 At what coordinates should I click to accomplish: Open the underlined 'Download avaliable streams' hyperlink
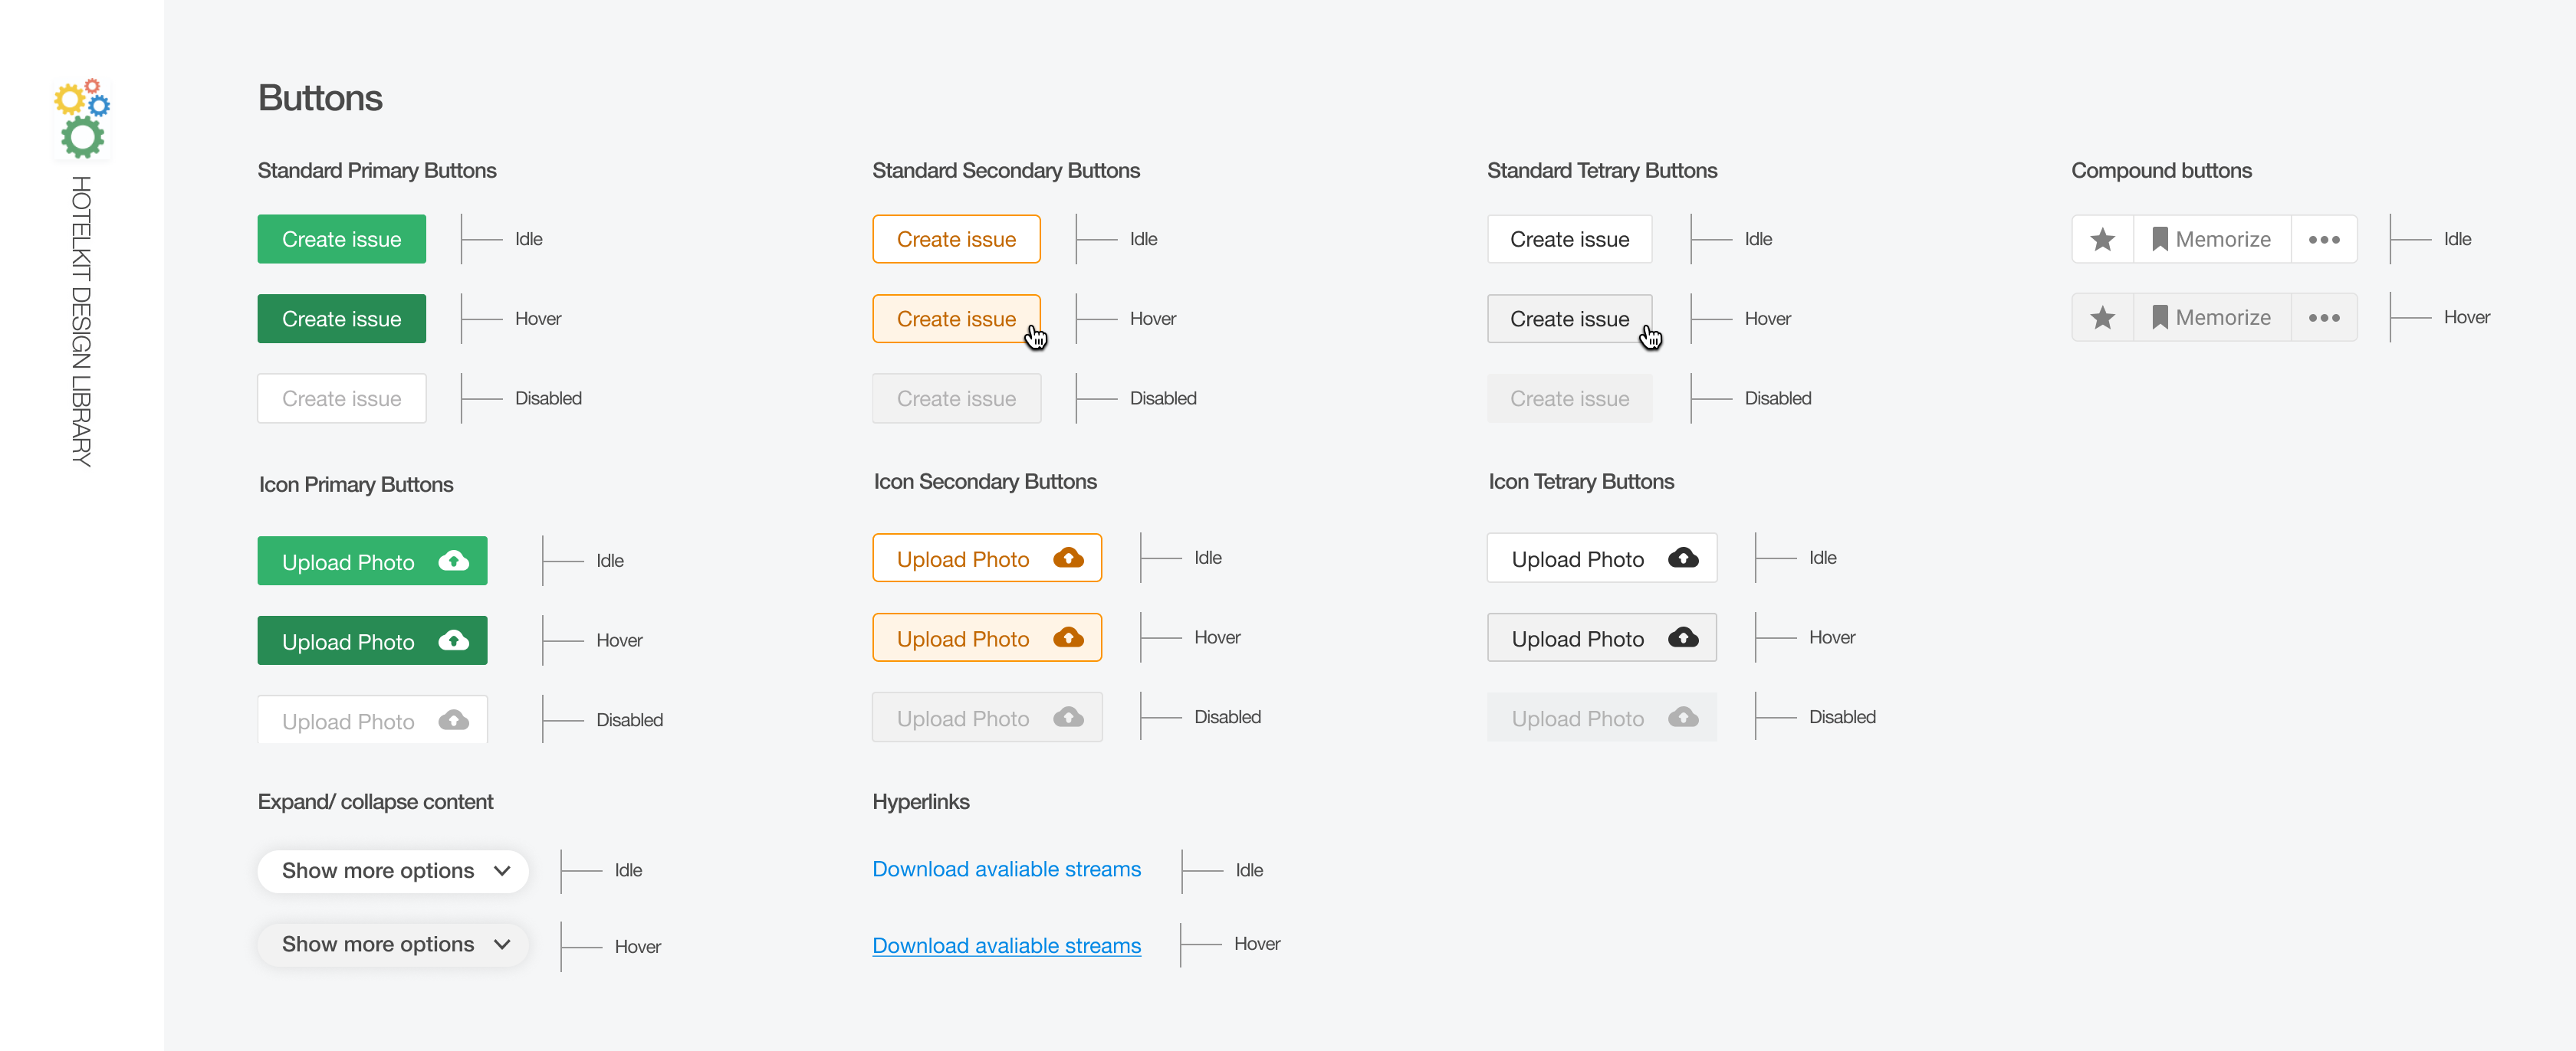[1006, 945]
